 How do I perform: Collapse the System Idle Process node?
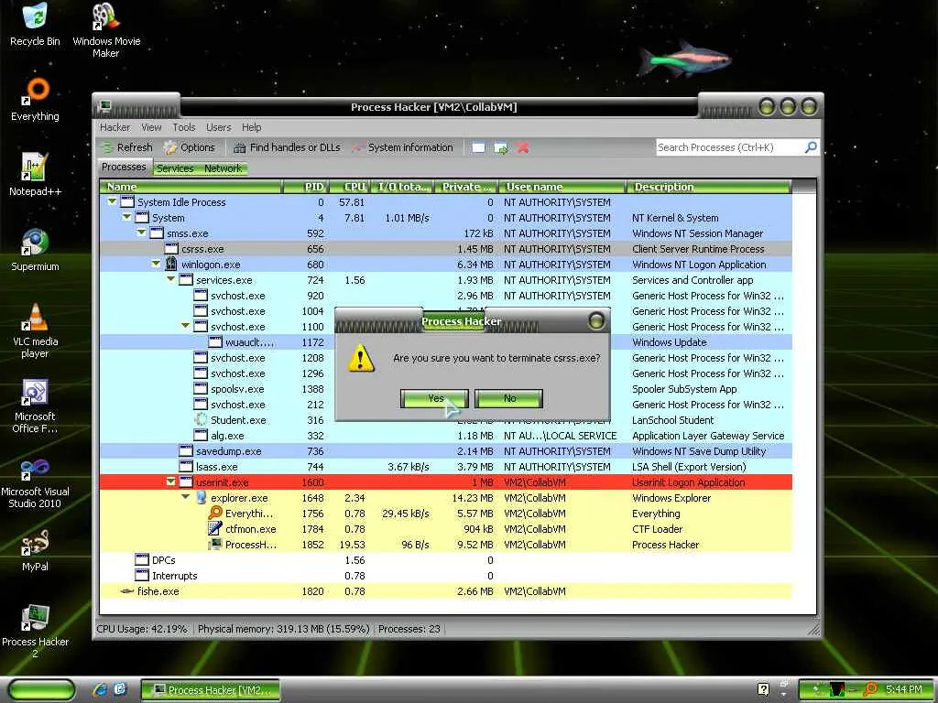(112, 202)
